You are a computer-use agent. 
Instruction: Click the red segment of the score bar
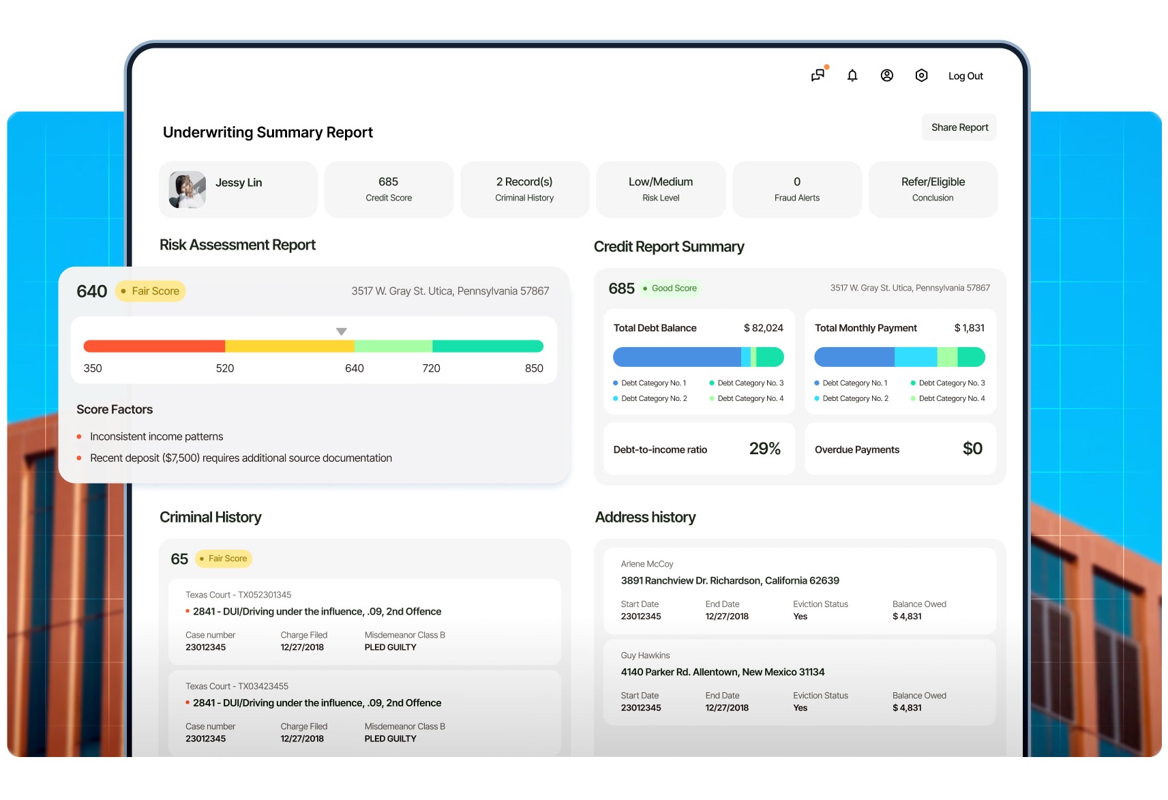coord(154,346)
